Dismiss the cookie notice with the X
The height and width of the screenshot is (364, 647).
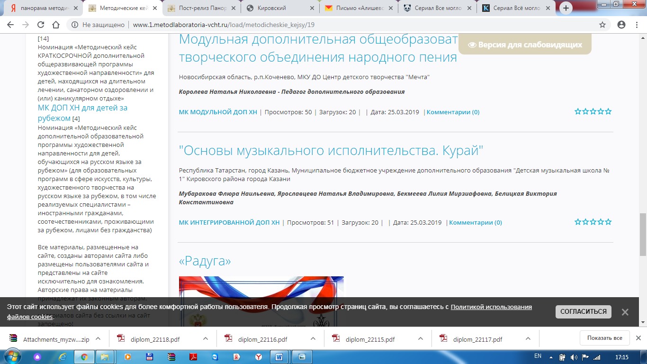pyautogui.click(x=625, y=312)
